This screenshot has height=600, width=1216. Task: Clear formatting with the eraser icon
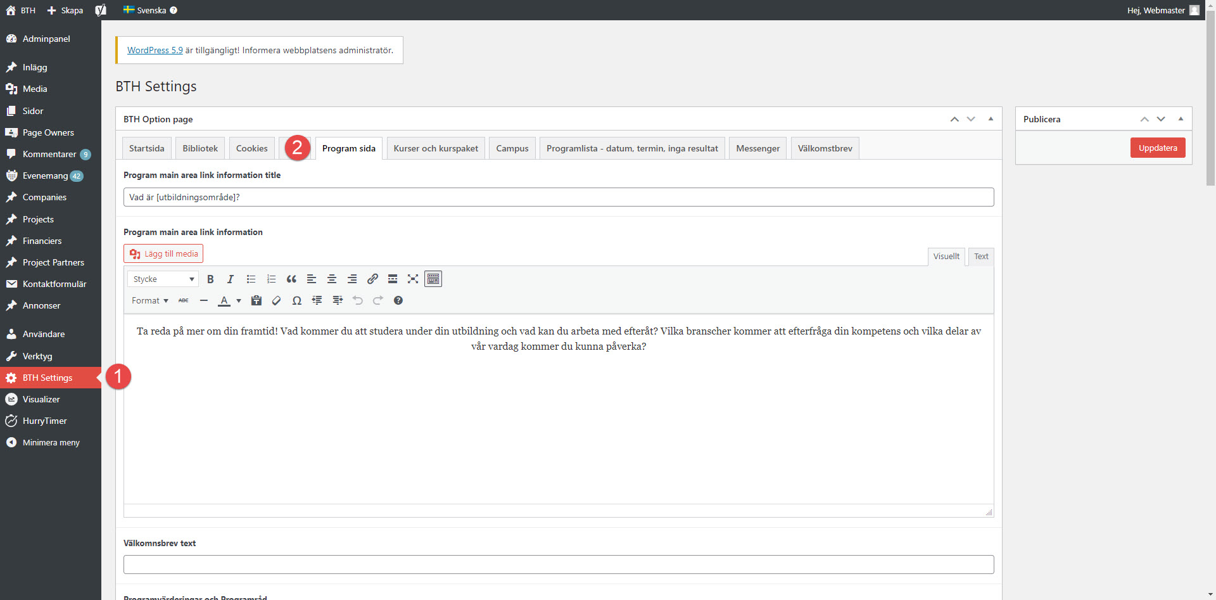click(x=277, y=300)
